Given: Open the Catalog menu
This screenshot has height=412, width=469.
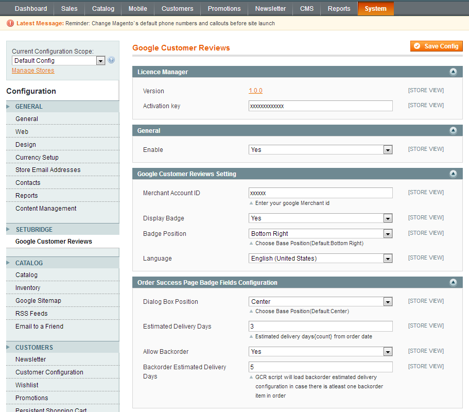Looking at the screenshot, I should 103,9.
